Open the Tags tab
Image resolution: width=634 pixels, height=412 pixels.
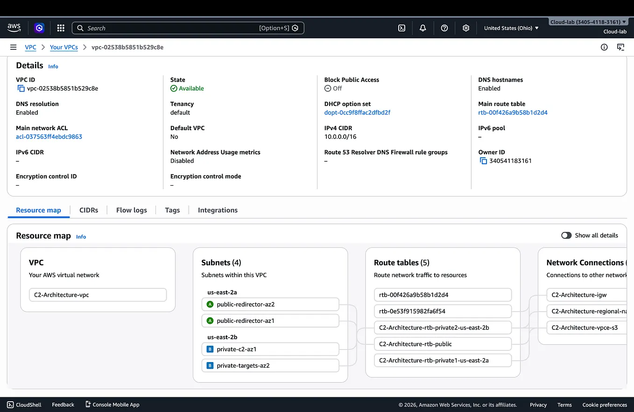172,210
